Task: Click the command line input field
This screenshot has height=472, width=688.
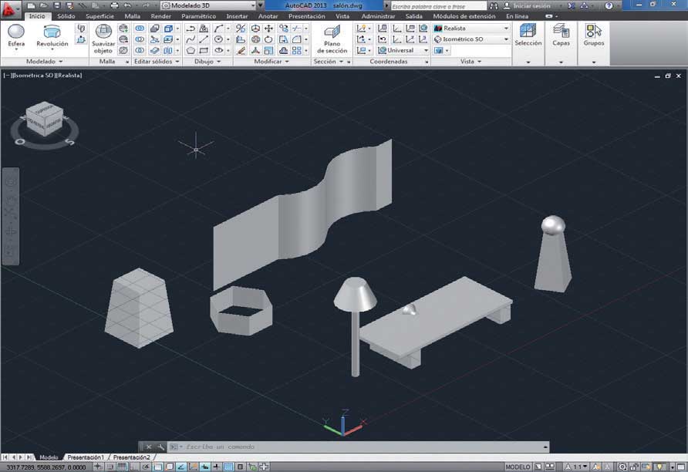Action: tap(359, 447)
